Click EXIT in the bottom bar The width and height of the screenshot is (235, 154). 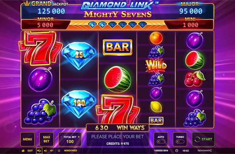click(30, 151)
